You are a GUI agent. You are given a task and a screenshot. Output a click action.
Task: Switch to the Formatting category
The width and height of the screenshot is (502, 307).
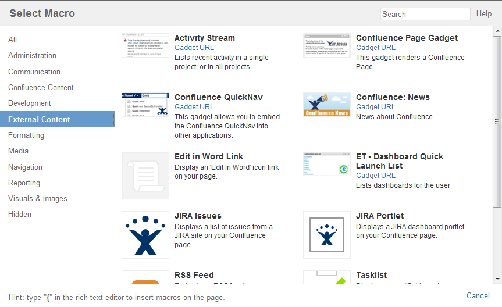pyautogui.click(x=26, y=135)
